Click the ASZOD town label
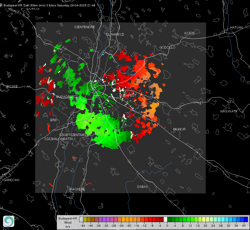Image resolution: width=250 pixels, height=230 pixels. tap(189, 33)
